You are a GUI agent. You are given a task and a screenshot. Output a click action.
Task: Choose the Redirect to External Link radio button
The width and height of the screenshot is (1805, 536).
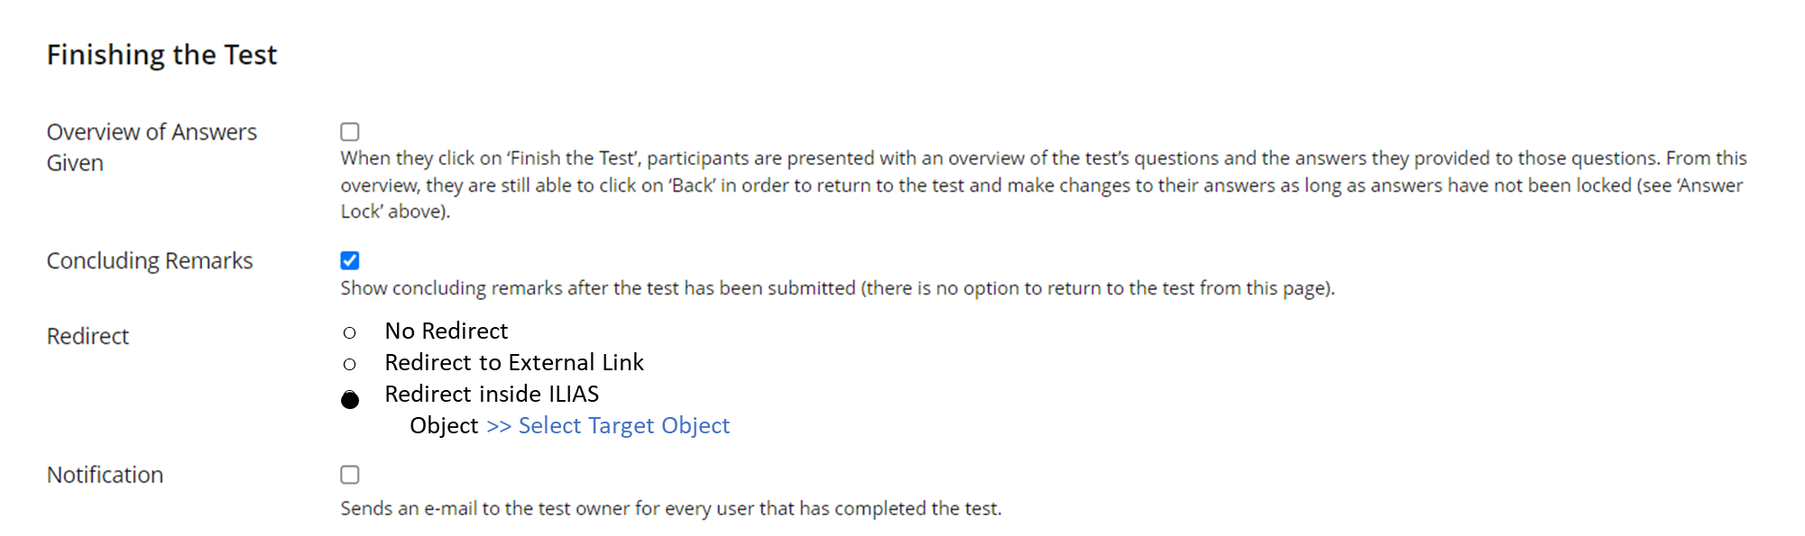coord(350,364)
